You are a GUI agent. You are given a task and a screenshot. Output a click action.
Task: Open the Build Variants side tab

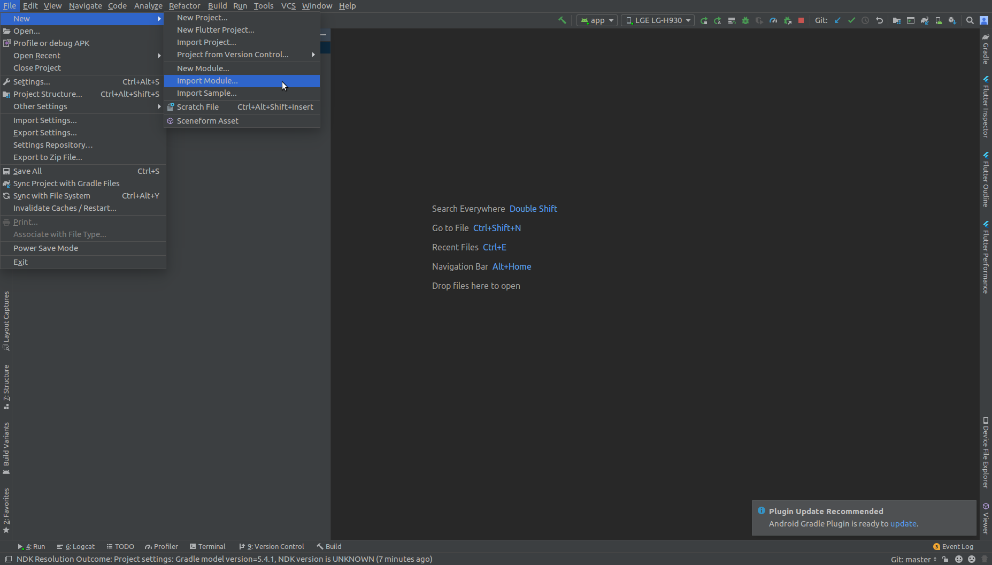(x=6, y=448)
